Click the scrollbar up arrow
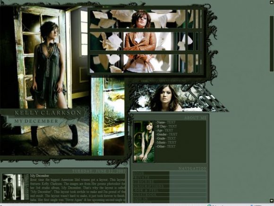 click(x=272, y=2)
